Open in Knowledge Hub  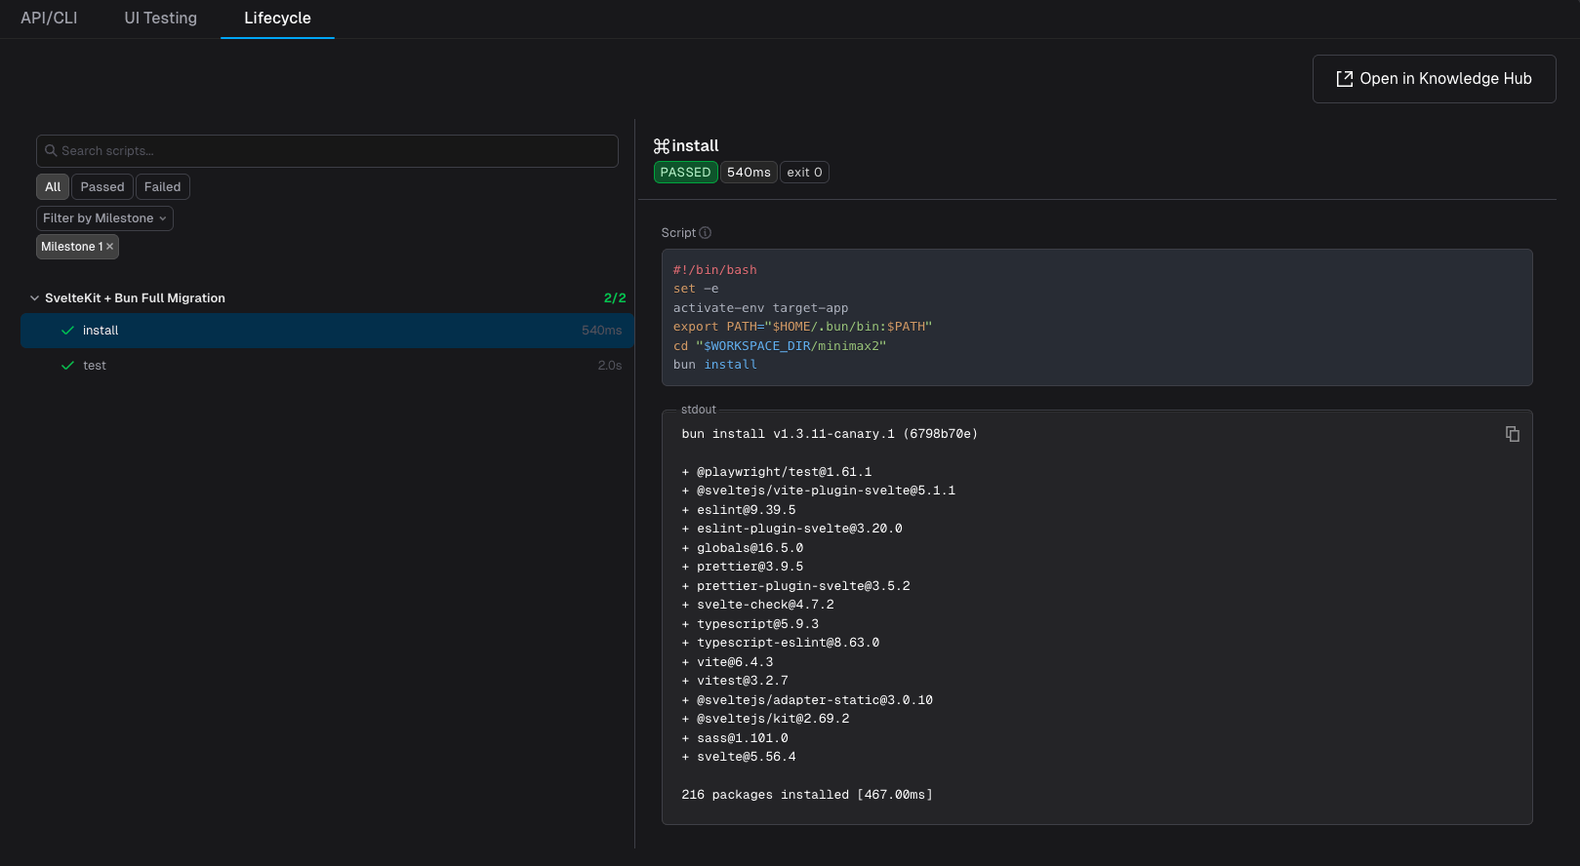(x=1434, y=79)
